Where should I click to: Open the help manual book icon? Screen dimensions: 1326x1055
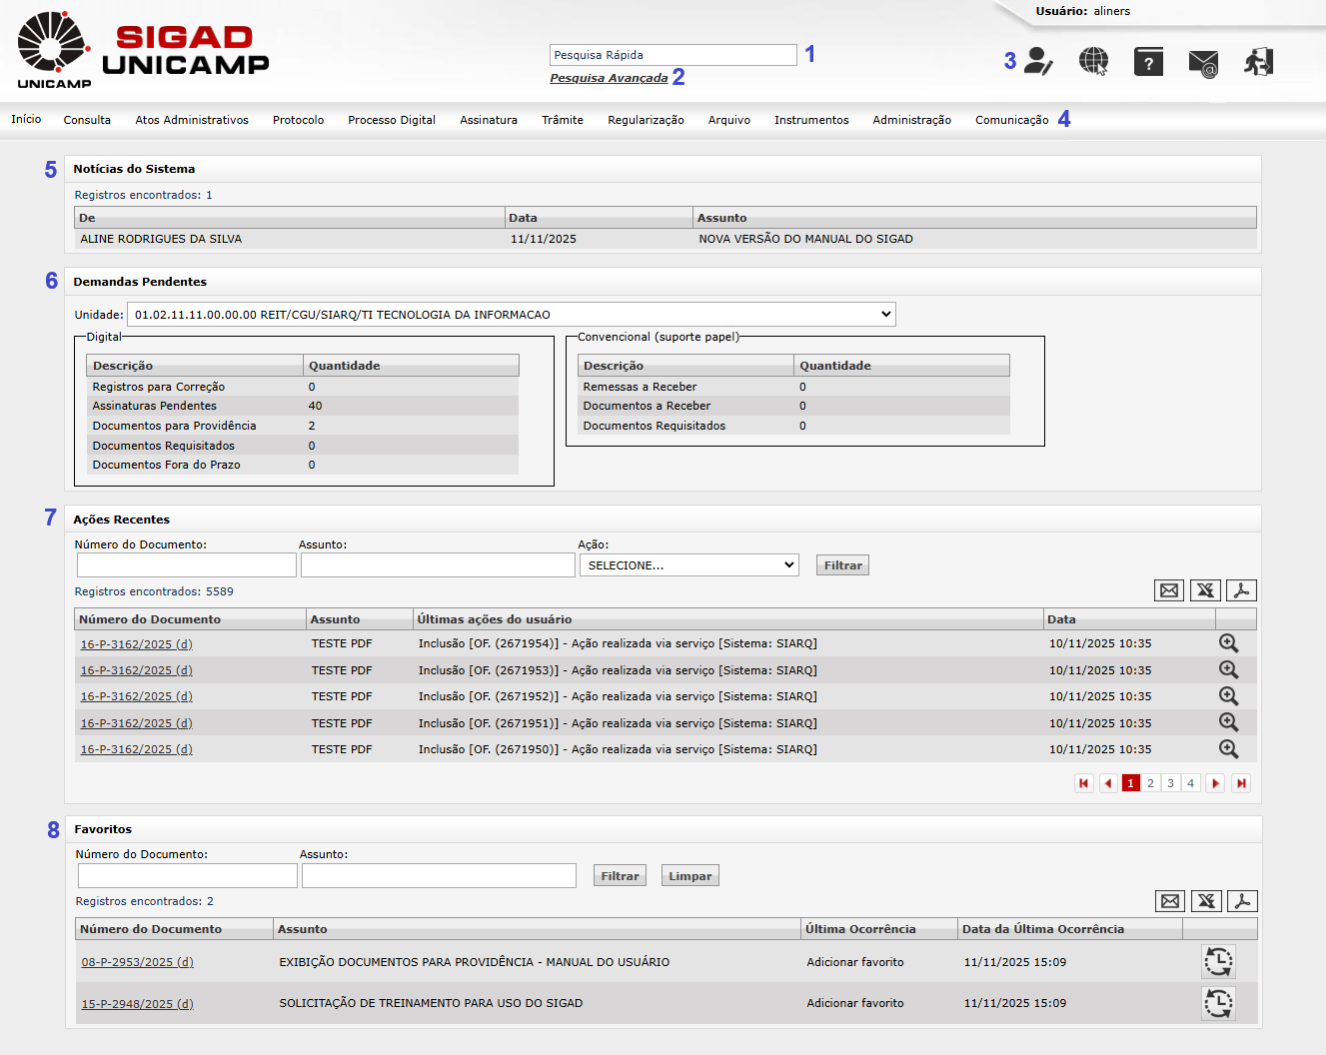[1148, 62]
